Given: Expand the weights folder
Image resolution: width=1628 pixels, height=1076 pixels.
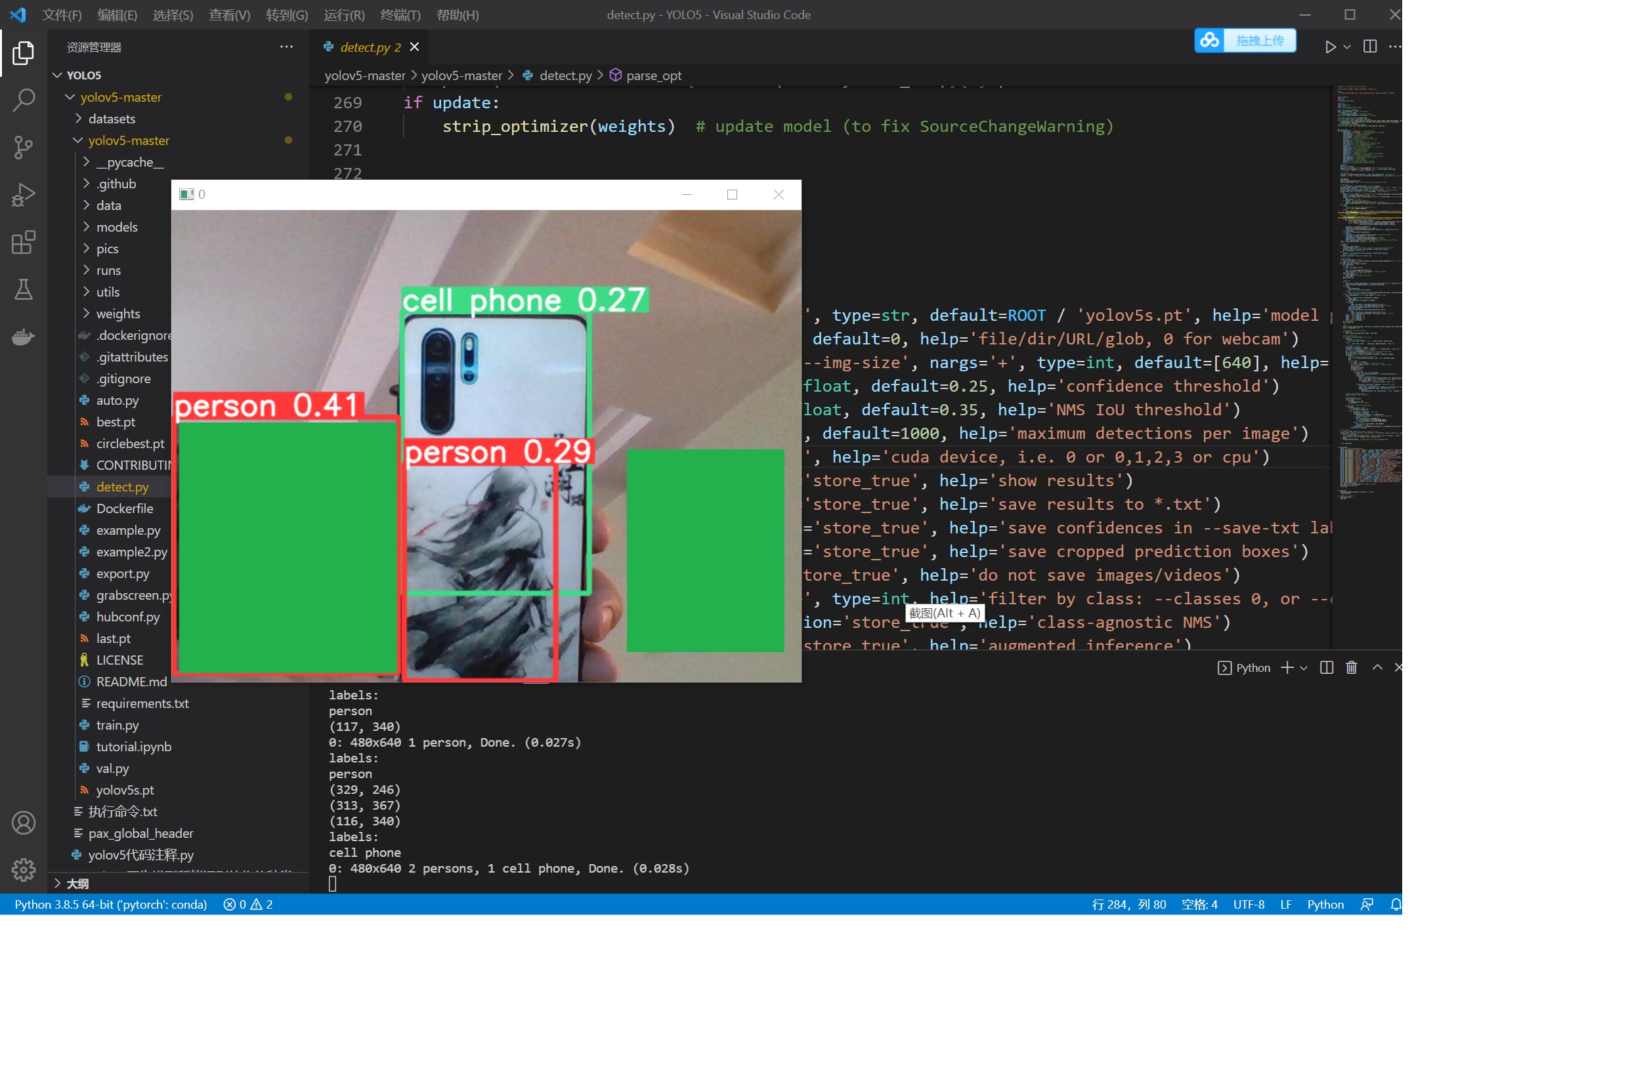Looking at the screenshot, I should pos(118,314).
